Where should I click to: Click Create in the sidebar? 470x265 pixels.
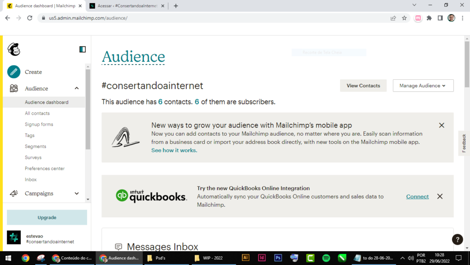coord(33,72)
